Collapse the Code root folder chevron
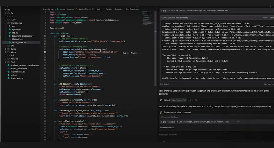Viewport: 274px width, 148px height. coord(4,10)
